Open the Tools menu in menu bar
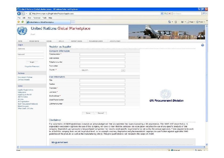The height and width of the screenshot is (158, 224). tap(44, 18)
